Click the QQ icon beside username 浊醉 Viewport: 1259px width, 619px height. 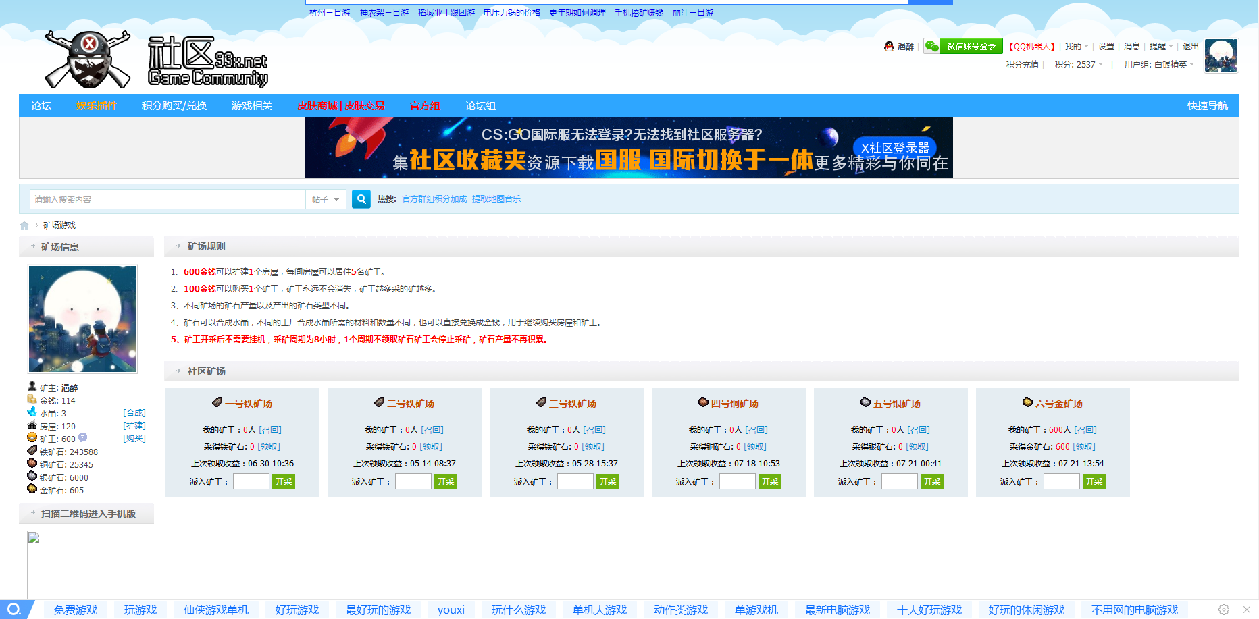[x=889, y=46]
